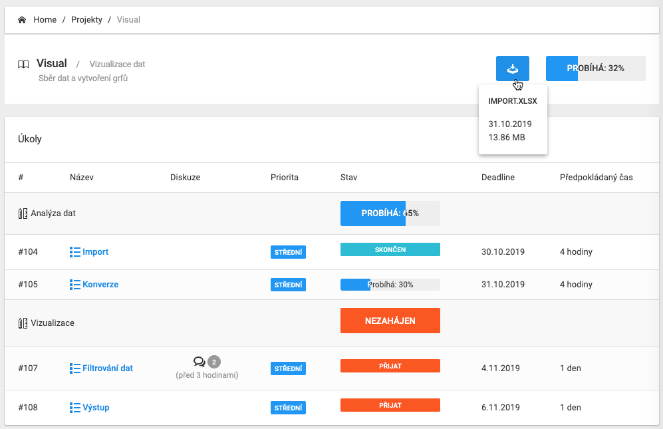Go to Projekty in the breadcrumb
This screenshot has height=429, width=663.
click(x=86, y=20)
